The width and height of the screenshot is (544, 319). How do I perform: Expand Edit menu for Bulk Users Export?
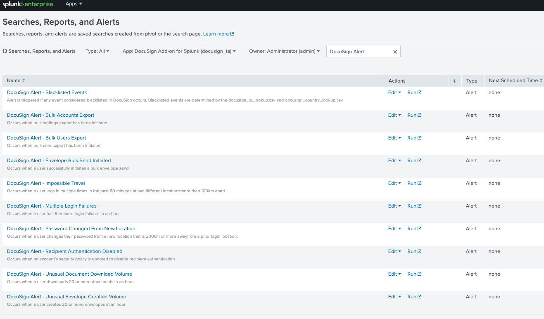pos(394,138)
